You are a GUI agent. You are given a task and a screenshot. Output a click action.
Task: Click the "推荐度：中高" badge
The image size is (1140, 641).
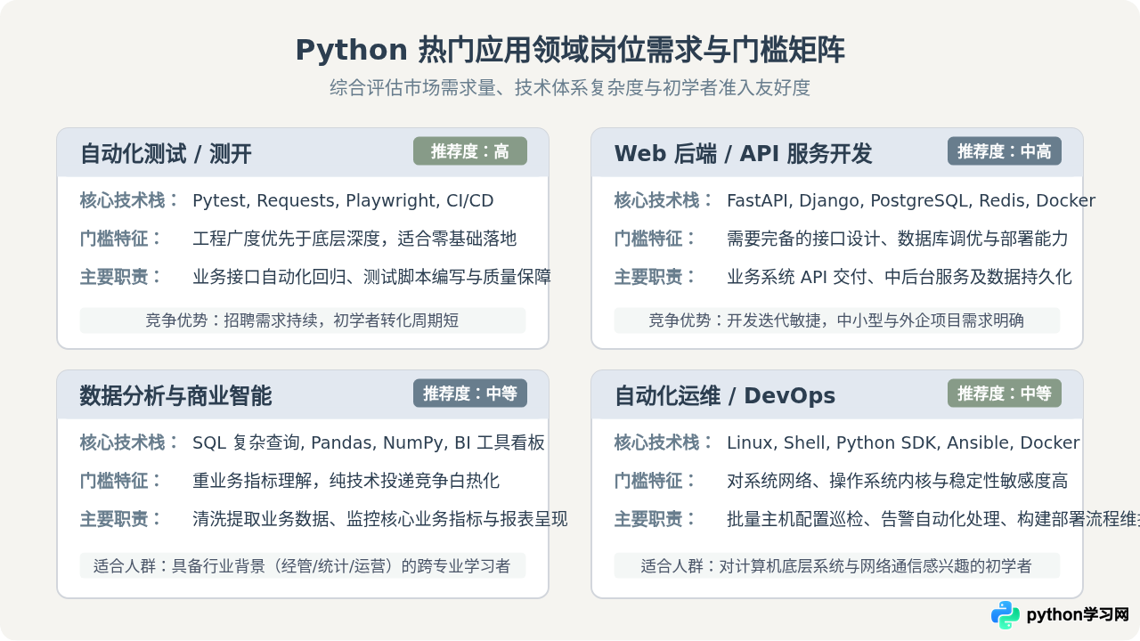pos(1005,151)
